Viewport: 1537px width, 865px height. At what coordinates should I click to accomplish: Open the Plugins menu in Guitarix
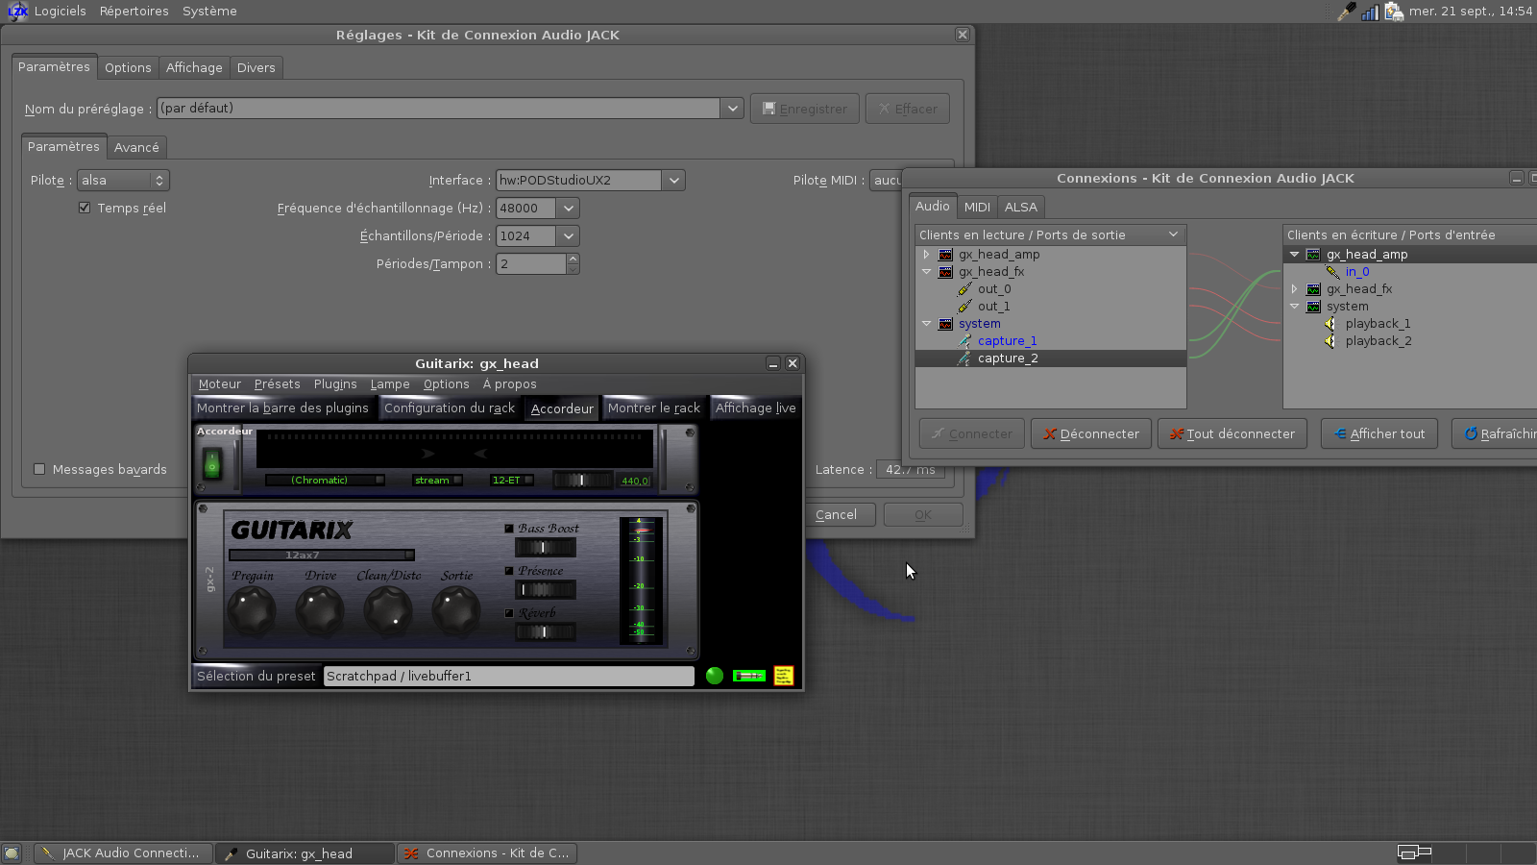[334, 384]
